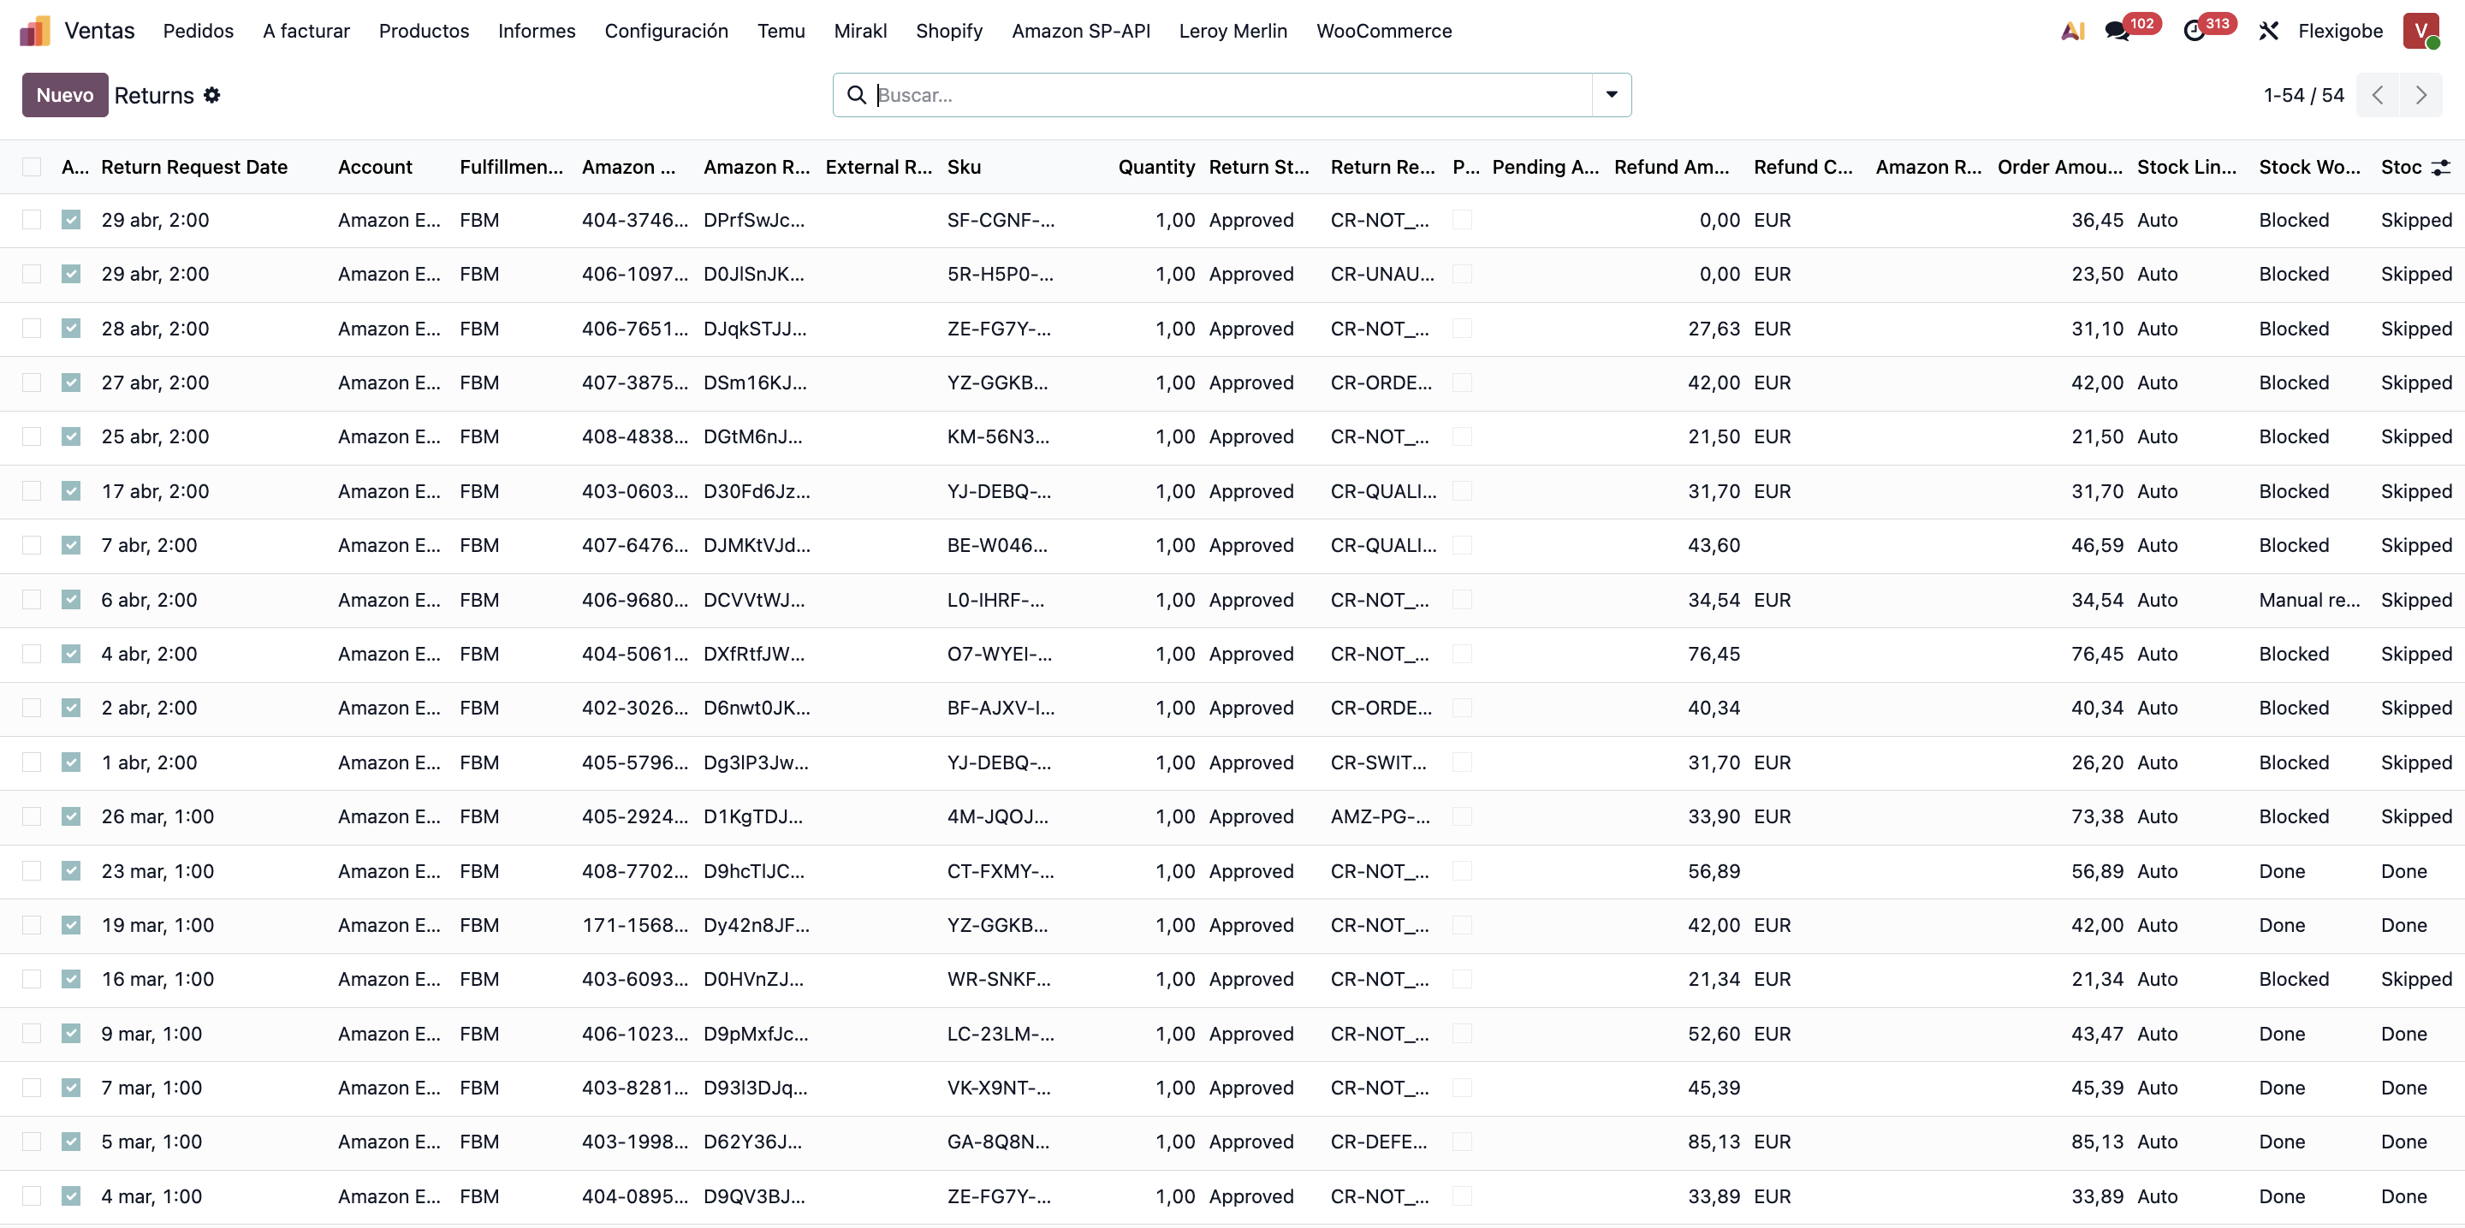
Task: Click the Returns settings gear icon
Action: click(212, 95)
